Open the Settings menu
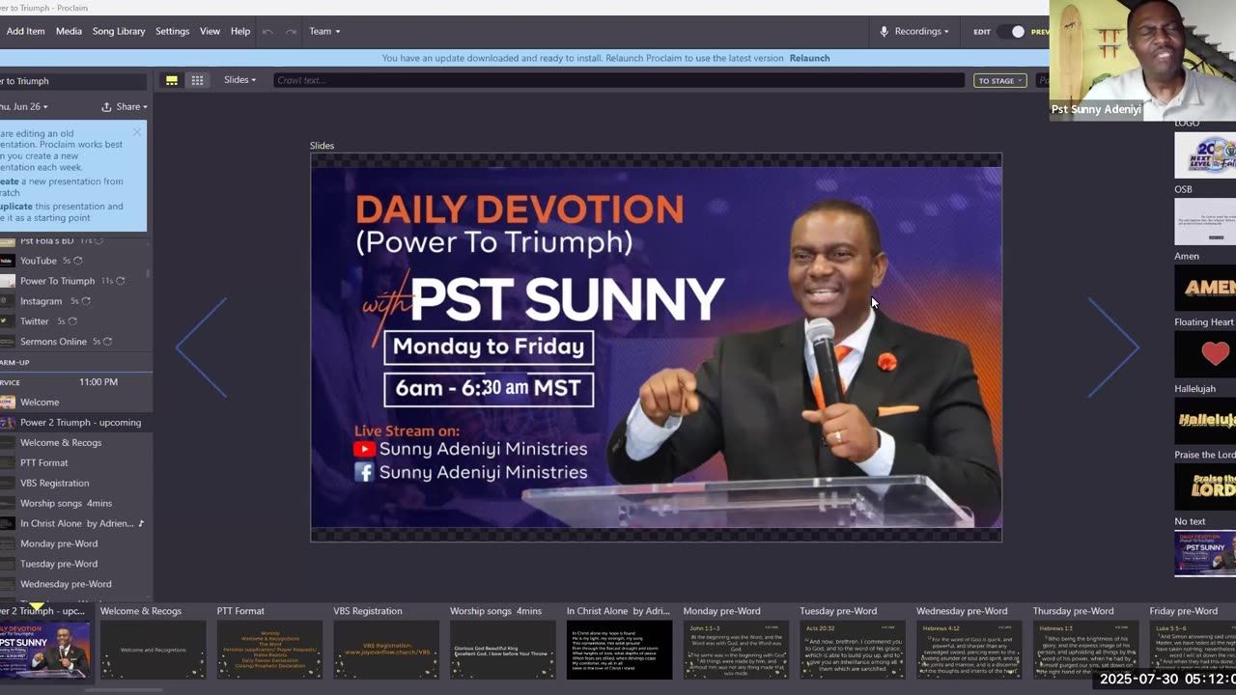The height and width of the screenshot is (695, 1236). (172, 31)
